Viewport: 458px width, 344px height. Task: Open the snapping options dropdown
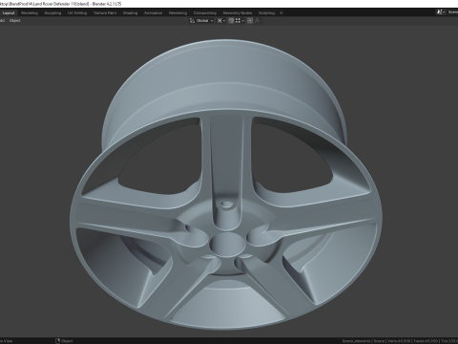click(239, 21)
